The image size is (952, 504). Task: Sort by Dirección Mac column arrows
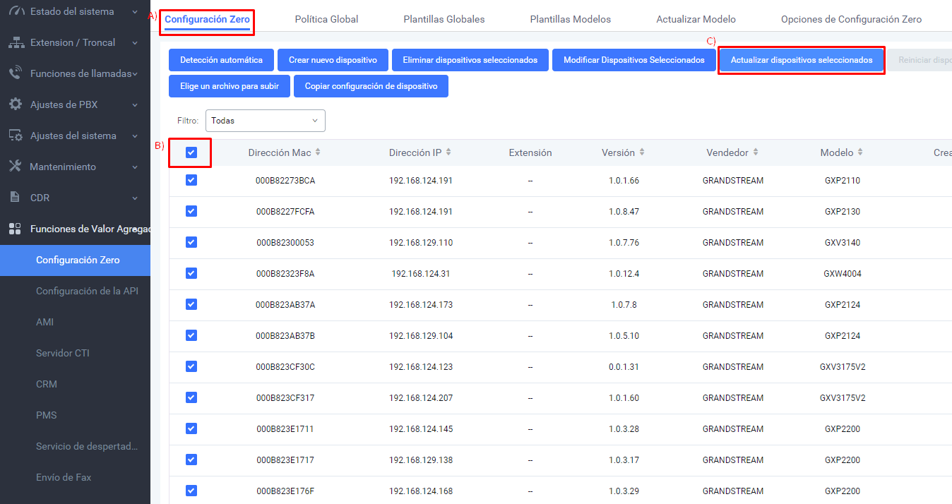click(318, 152)
